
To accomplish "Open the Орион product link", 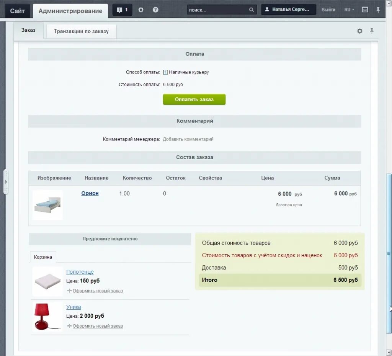I will (90, 193).
